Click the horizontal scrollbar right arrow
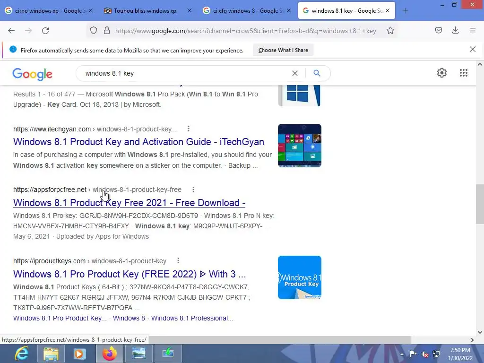The height and width of the screenshot is (363, 484). pyautogui.click(x=472, y=340)
